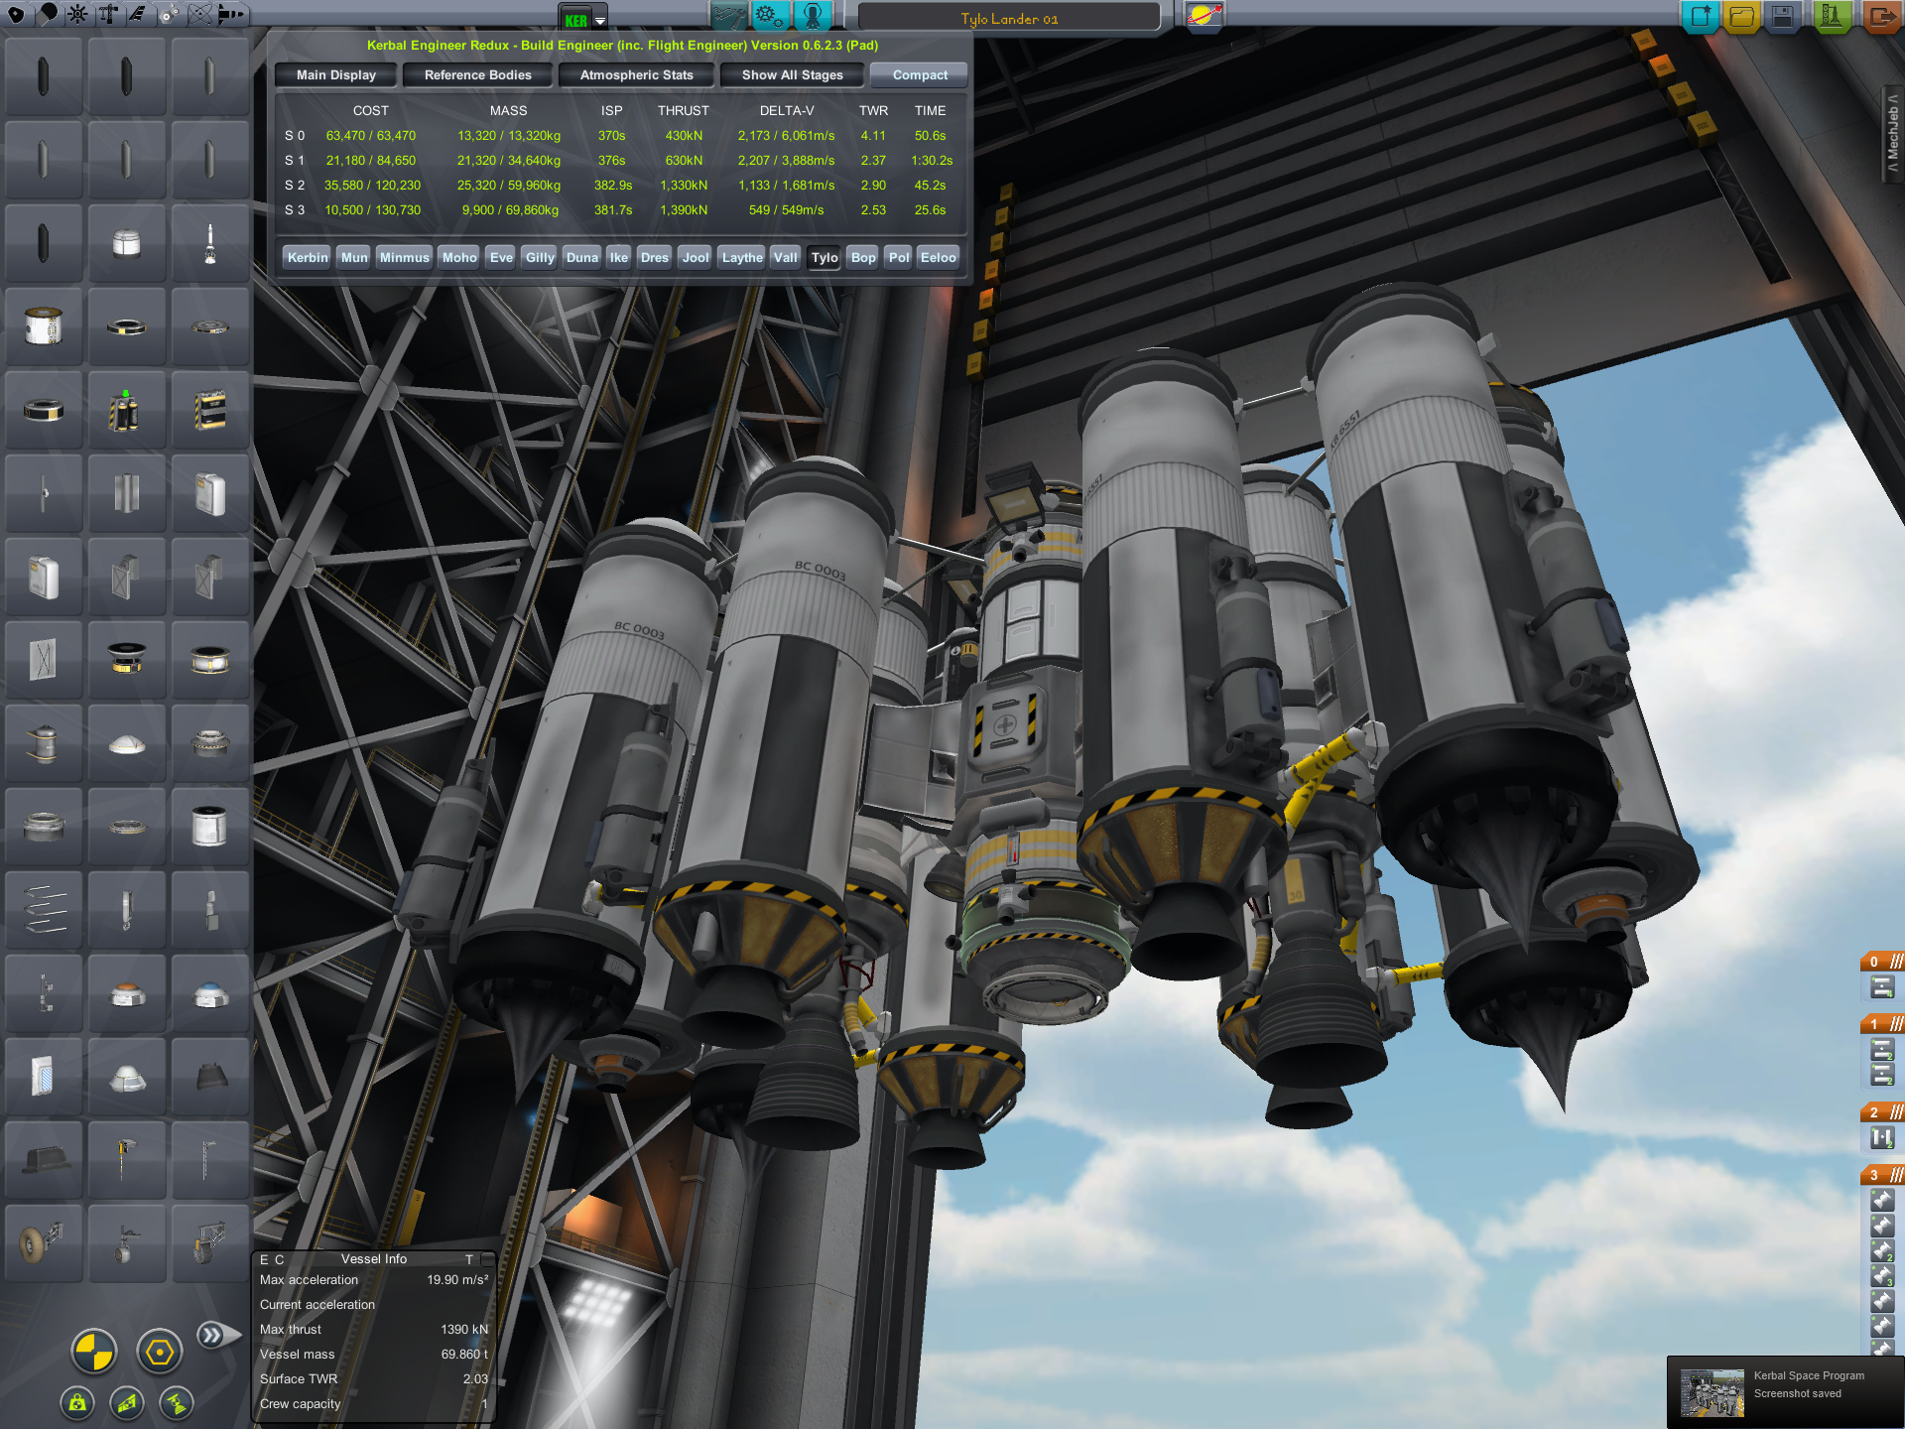
Task: Launch the vessel to the pad
Action: click(x=1832, y=16)
